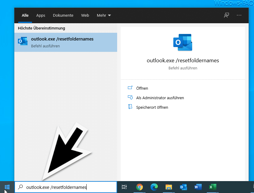Open Outlook from the taskbar

coord(183,187)
